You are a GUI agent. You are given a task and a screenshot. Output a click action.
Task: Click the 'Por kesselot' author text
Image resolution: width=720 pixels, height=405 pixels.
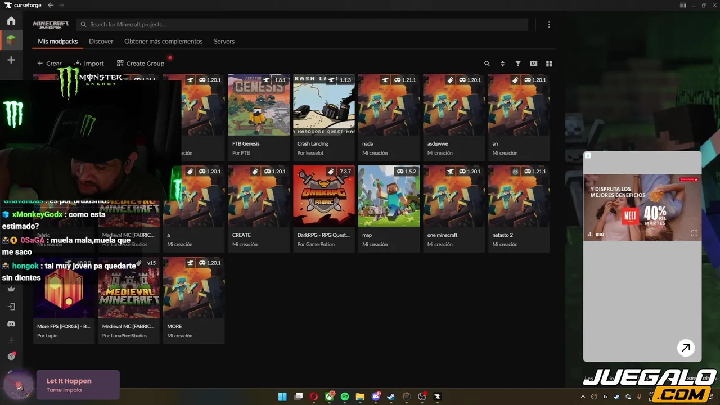coord(310,153)
